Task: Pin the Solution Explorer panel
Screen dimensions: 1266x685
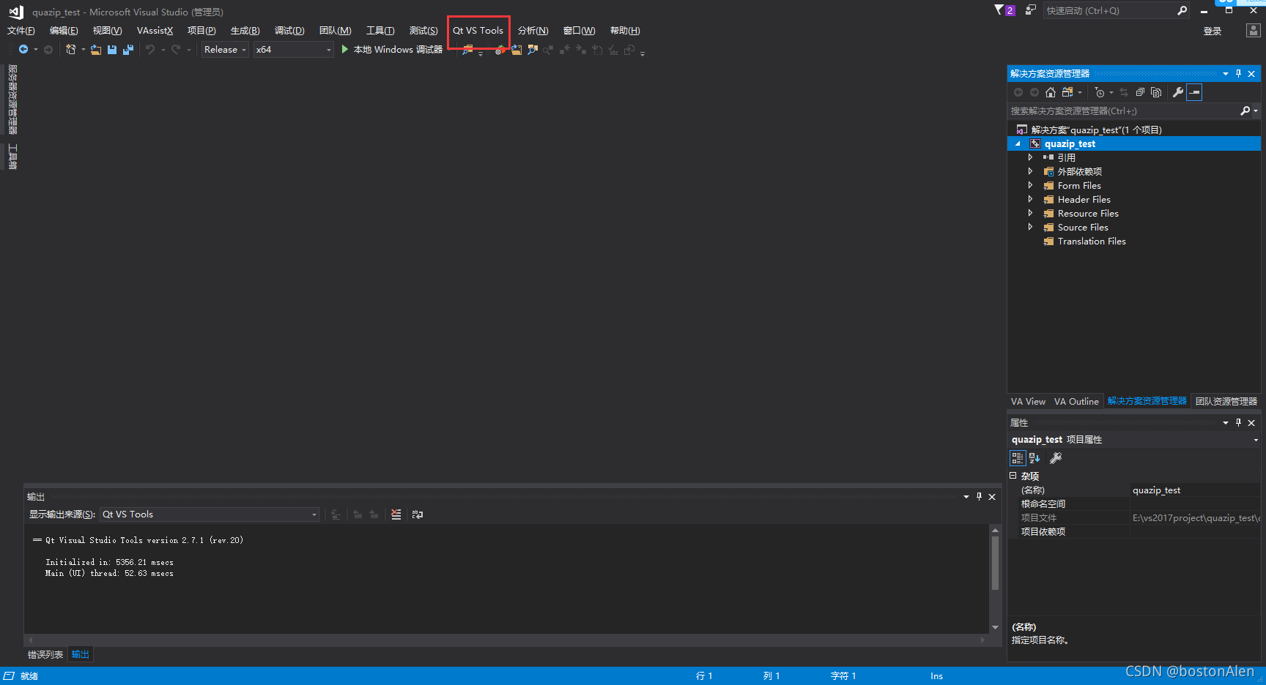Action: tap(1239, 74)
